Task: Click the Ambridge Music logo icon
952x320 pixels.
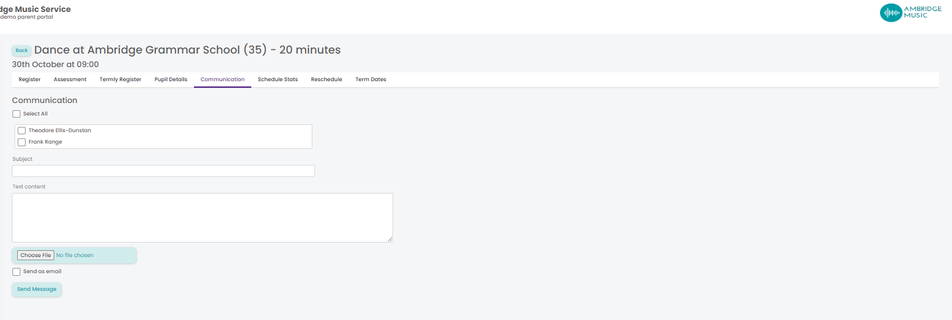Action: pos(891,12)
